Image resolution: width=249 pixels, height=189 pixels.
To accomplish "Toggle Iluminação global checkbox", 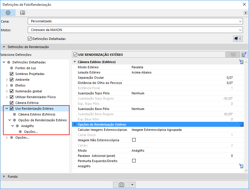I will tap(12, 91).
